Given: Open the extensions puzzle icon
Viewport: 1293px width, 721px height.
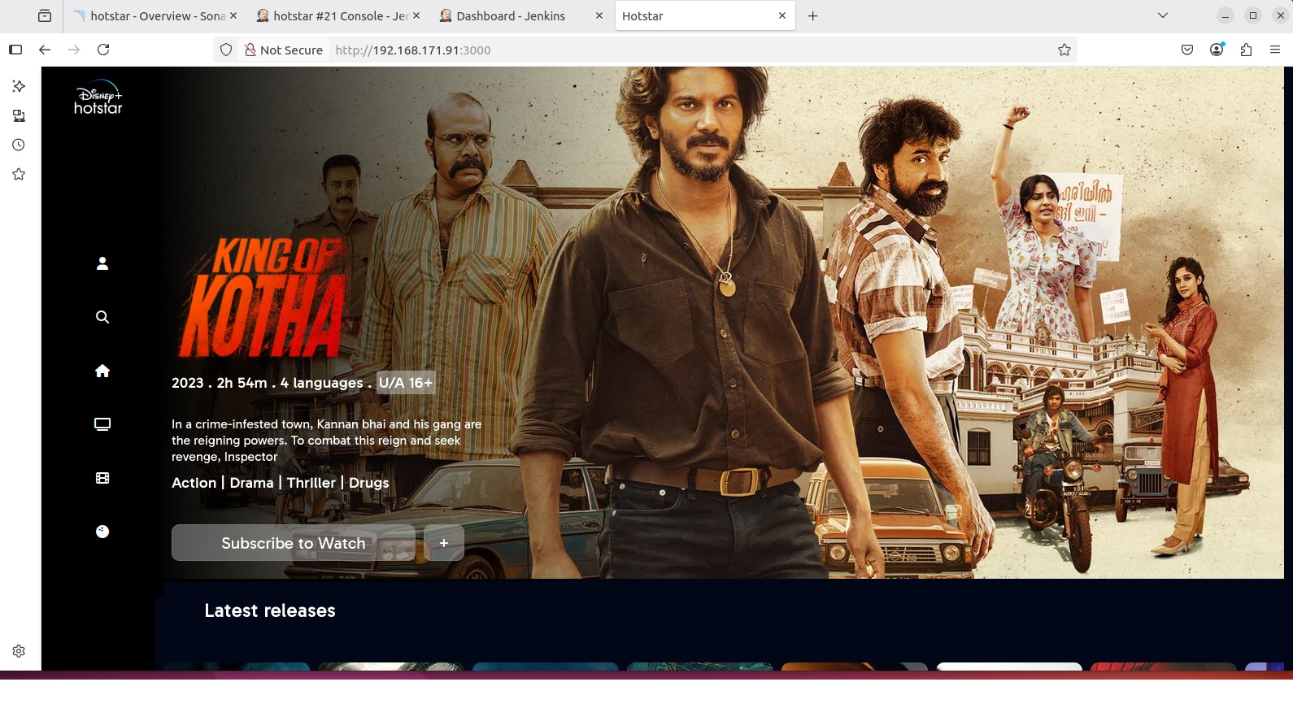Looking at the screenshot, I should pos(1246,50).
